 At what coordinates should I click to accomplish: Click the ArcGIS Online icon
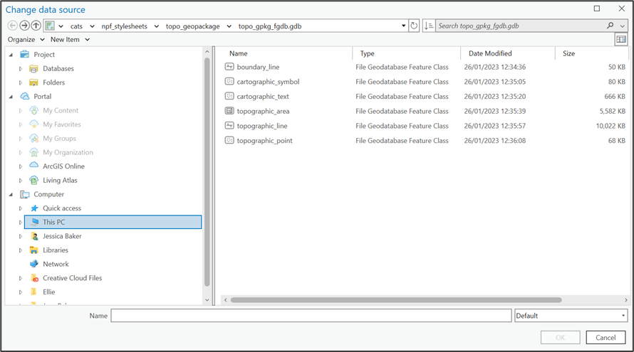point(34,166)
